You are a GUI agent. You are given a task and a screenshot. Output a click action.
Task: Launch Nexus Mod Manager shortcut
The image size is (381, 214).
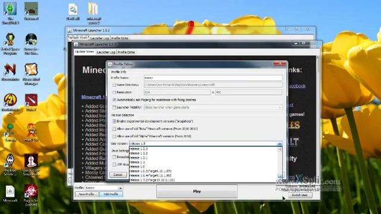pyautogui.click(x=31, y=74)
